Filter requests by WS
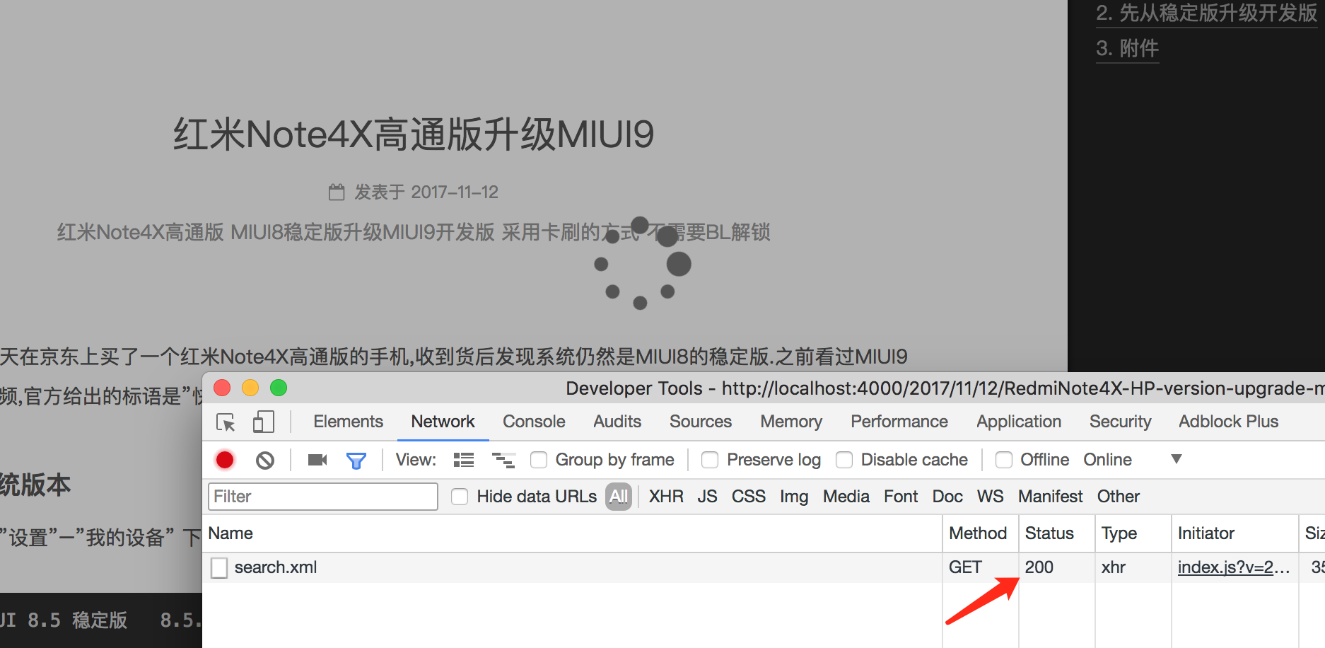 click(x=991, y=497)
